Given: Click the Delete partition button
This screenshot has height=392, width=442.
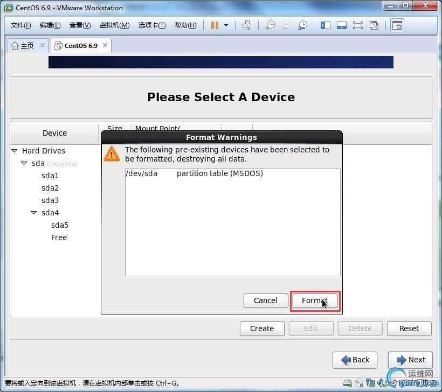Looking at the screenshot, I should point(360,328).
